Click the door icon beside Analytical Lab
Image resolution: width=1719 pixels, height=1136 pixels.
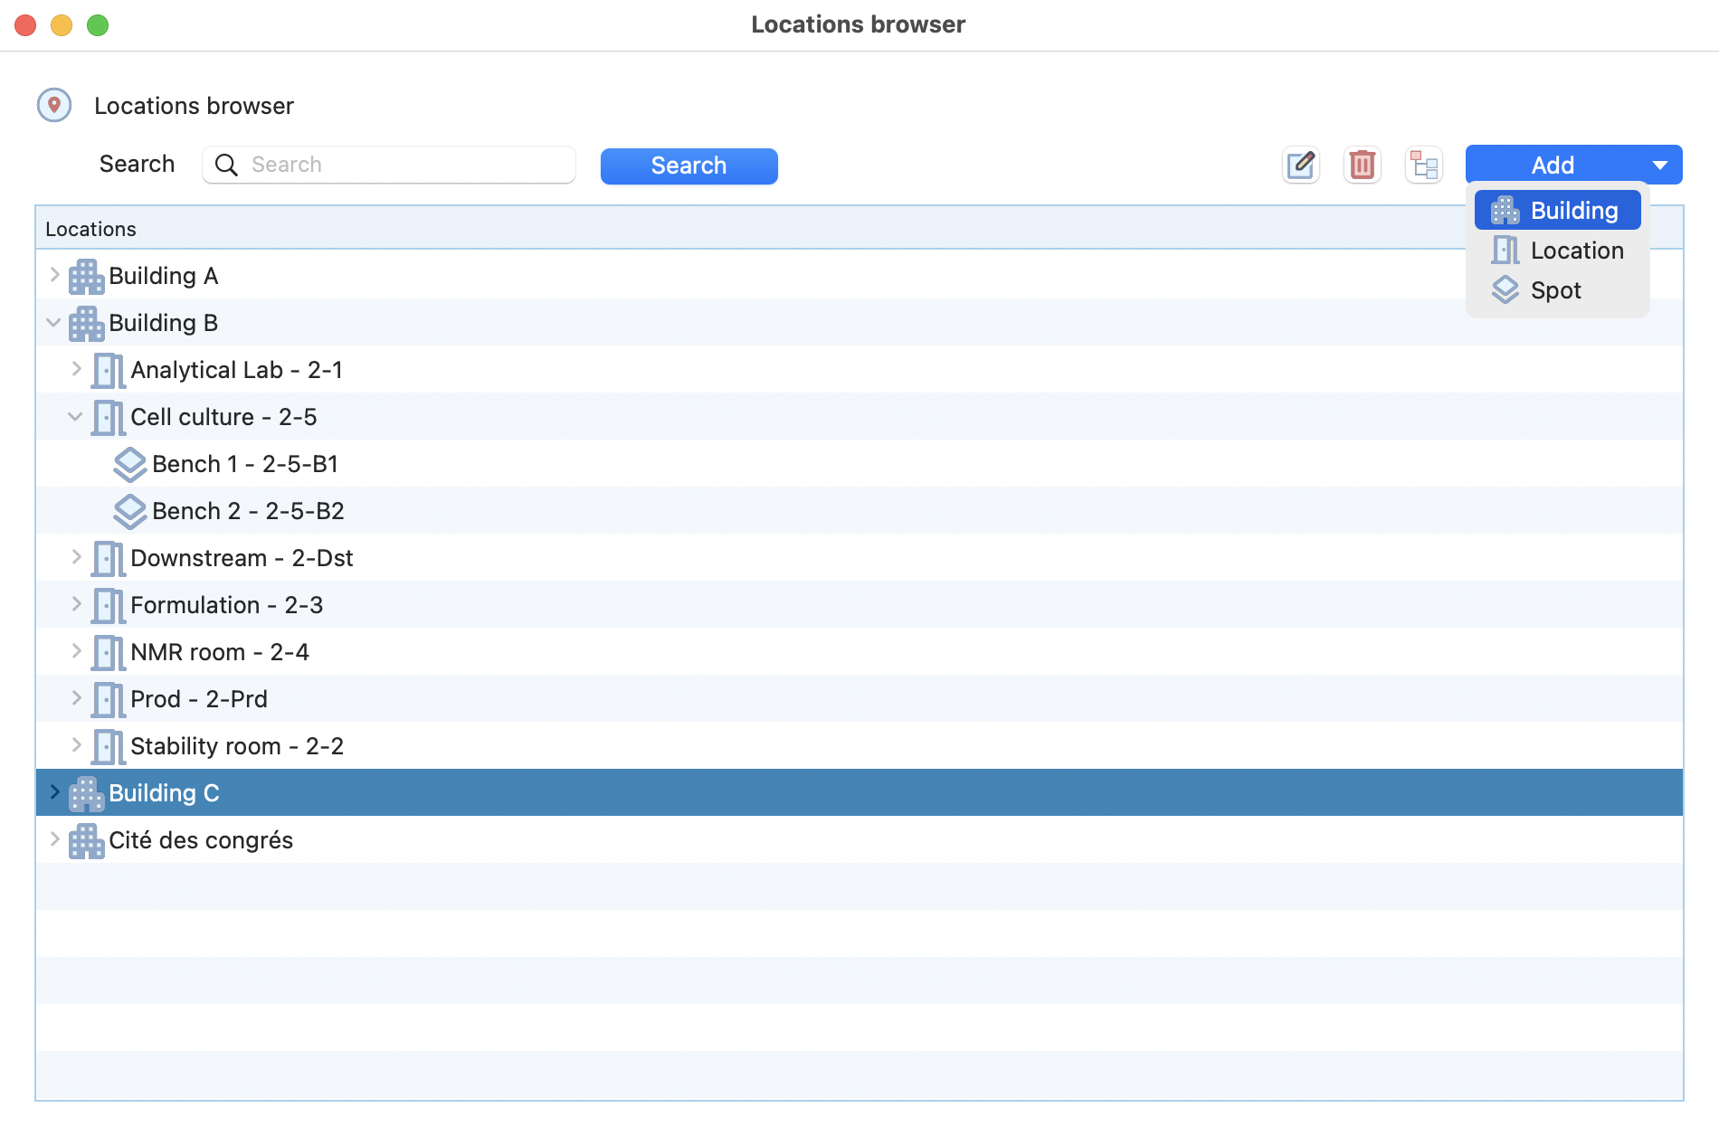pos(109,370)
